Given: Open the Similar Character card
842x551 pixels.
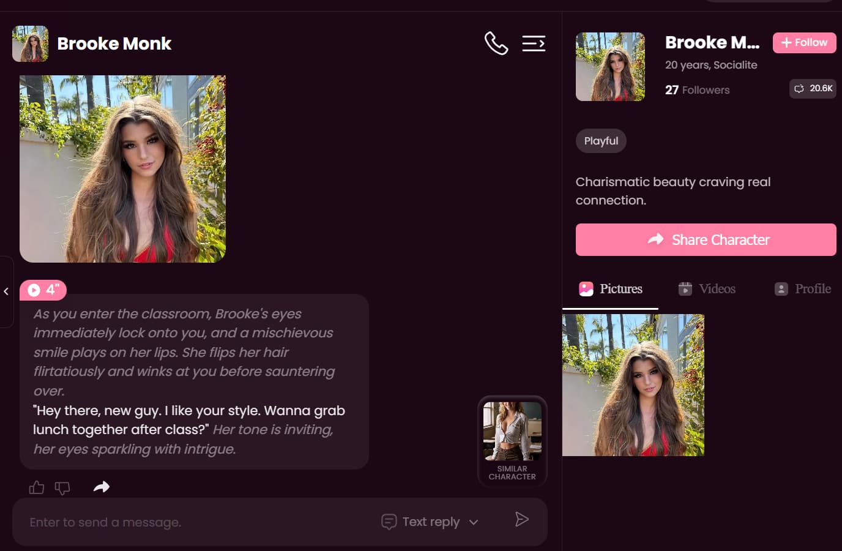Looking at the screenshot, I should click(x=512, y=441).
